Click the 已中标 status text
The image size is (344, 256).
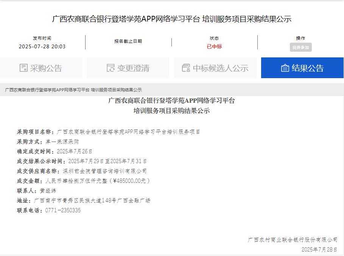coord(214,46)
